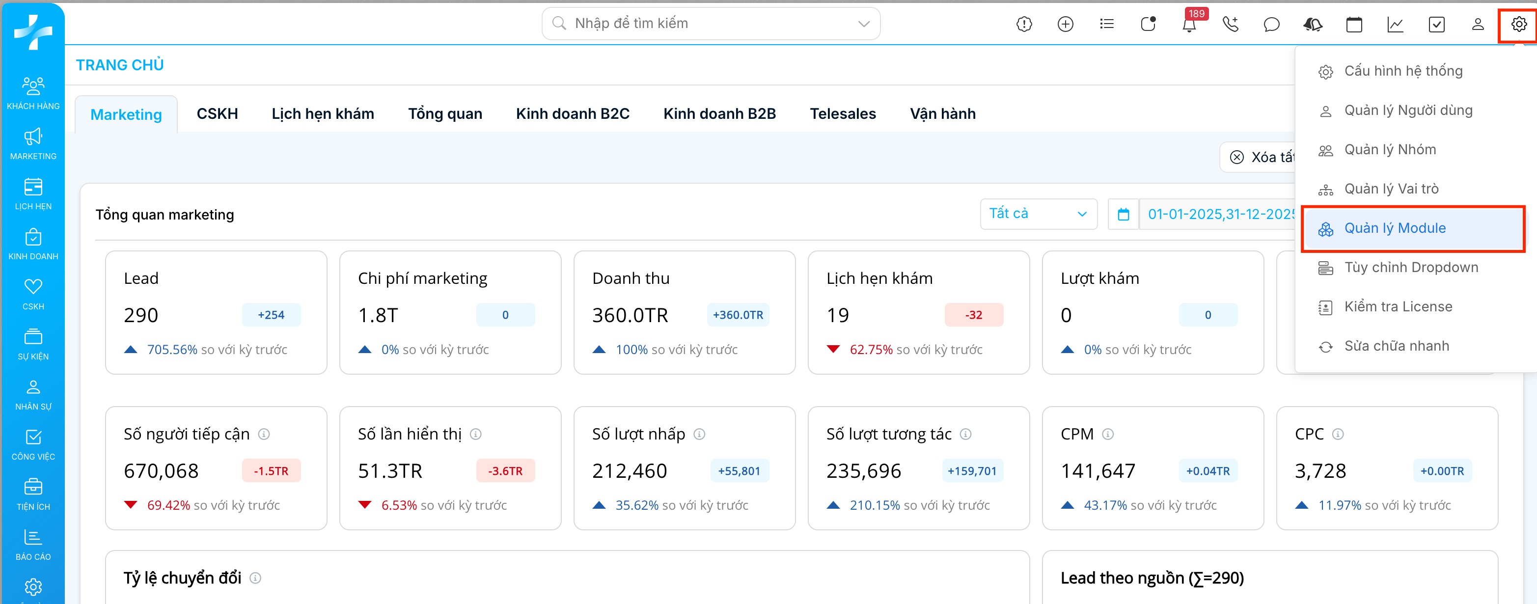Open the Tất cả filter dropdown
Image resolution: width=1537 pixels, height=604 pixels.
pyautogui.click(x=1038, y=214)
